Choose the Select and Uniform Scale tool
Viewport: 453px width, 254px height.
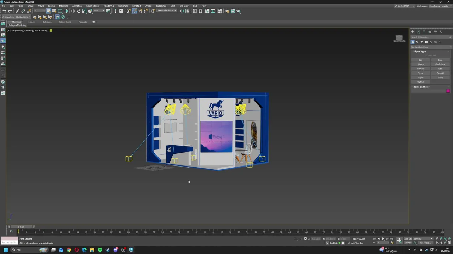coord(84,11)
